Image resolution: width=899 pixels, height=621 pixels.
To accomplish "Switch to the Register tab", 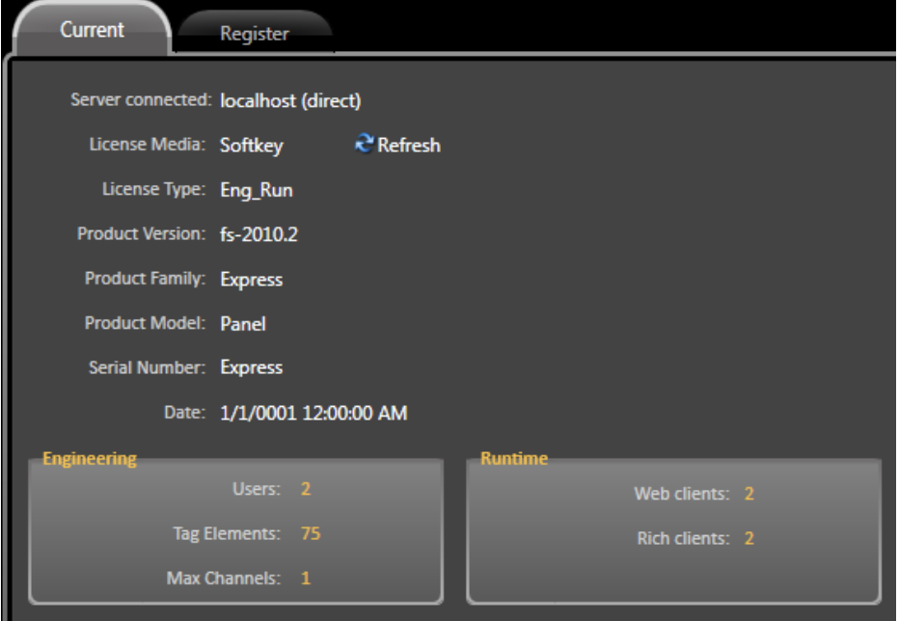I will point(255,33).
